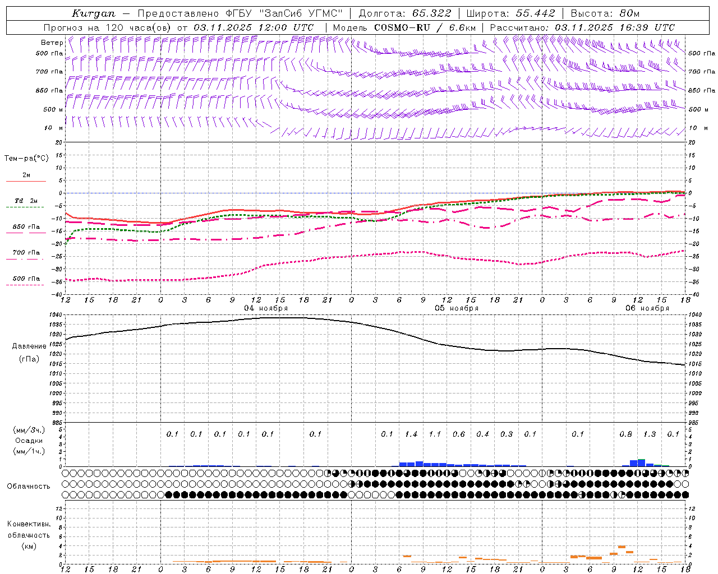
Task: Click the (мм/1ч.) hourly precipitation unit
Action: 29,451
